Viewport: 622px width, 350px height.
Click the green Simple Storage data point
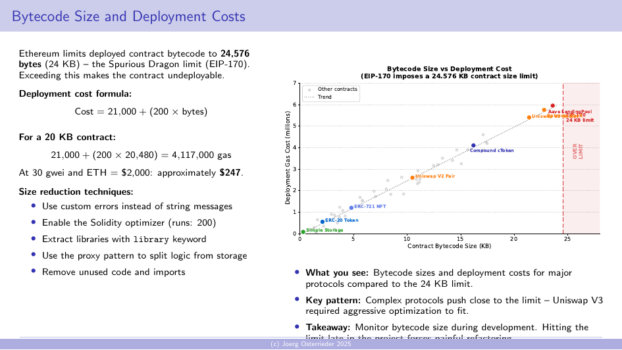click(x=303, y=232)
